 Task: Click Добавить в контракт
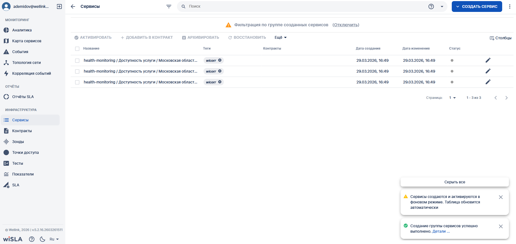click(147, 37)
